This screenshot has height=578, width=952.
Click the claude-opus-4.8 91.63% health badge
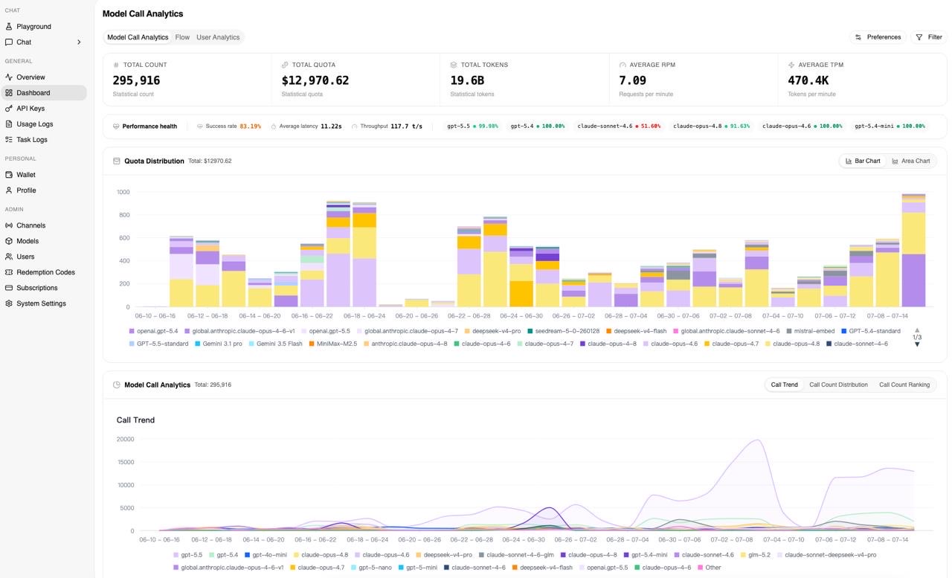click(x=711, y=126)
